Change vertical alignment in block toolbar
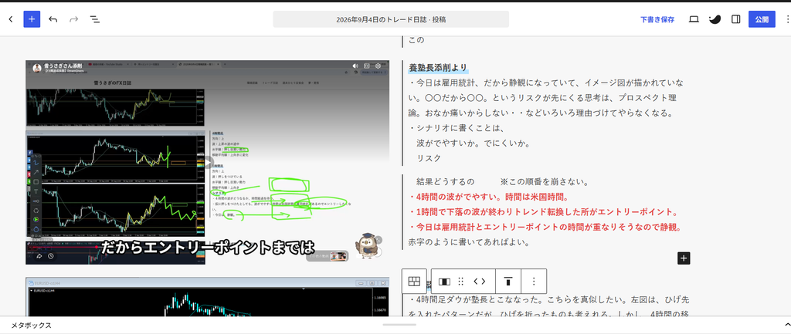The image size is (791, 334). pos(508,282)
